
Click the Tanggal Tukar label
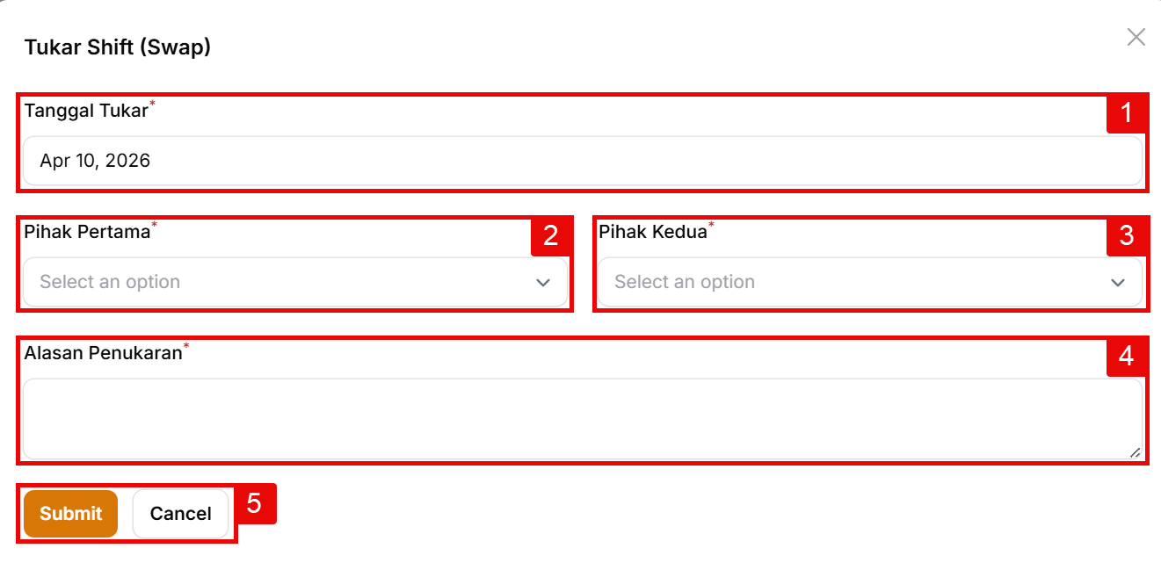pos(86,112)
